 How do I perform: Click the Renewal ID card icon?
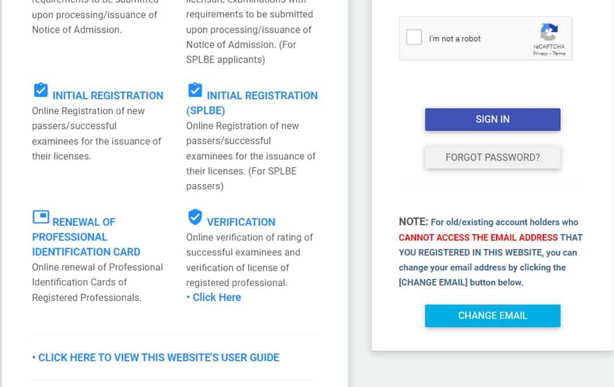click(x=41, y=217)
